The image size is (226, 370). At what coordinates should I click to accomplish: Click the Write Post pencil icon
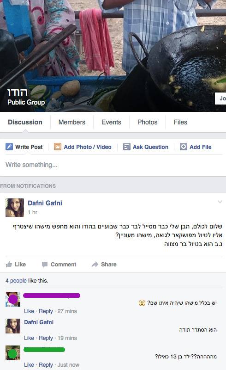tap(9, 147)
